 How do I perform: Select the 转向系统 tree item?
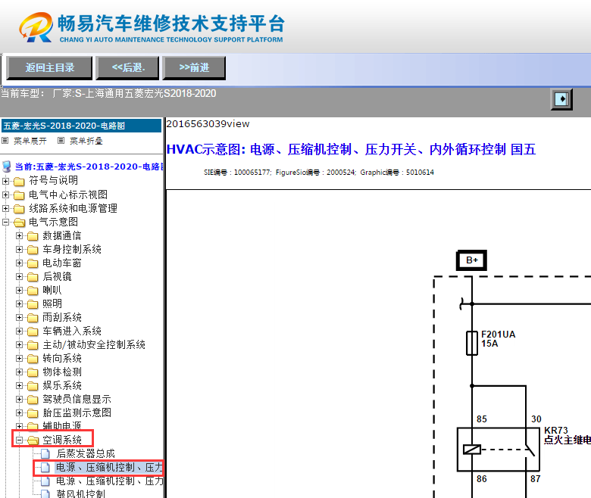tap(62, 358)
